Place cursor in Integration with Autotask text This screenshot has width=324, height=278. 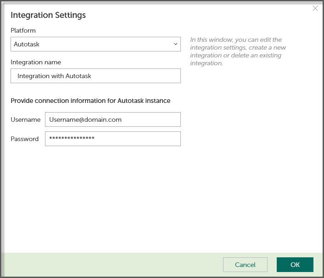(x=54, y=76)
